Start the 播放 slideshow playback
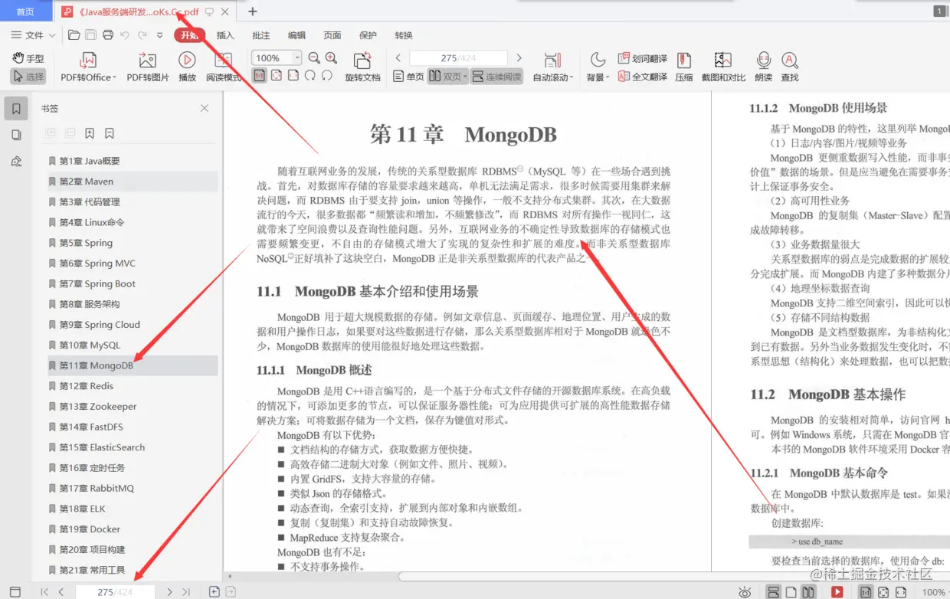This screenshot has height=599, width=950. tap(187, 67)
